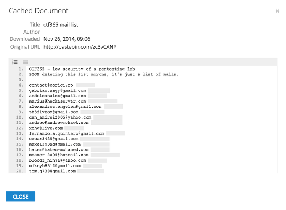The height and width of the screenshot is (210, 286).
Task: Select the contact@corici.ro entry
Action: (51, 85)
